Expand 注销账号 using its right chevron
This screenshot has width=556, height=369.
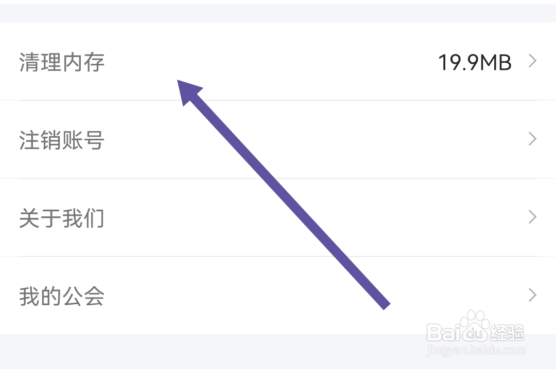[x=532, y=139]
